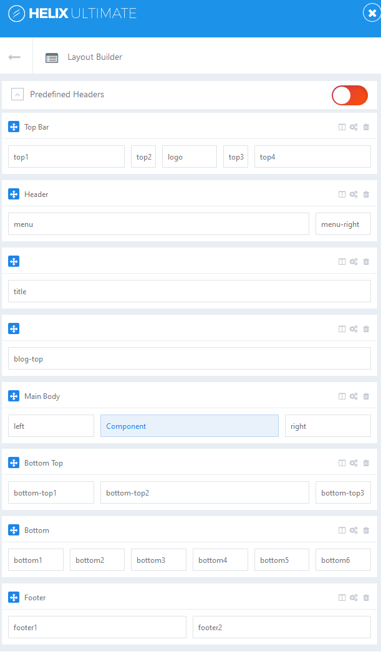This screenshot has height=652, width=381.
Task: Delete the Bottom Top row
Action: pyautogui.click(x=366, y=463)
